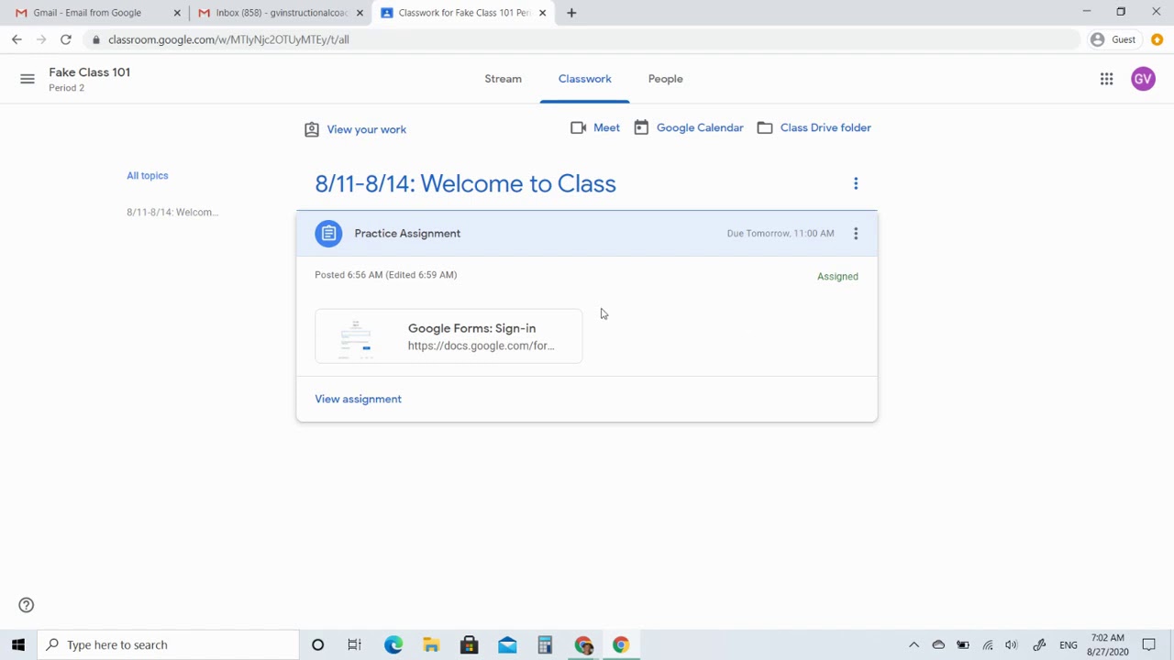Select the Classwork tab

(x=584, y=79)
